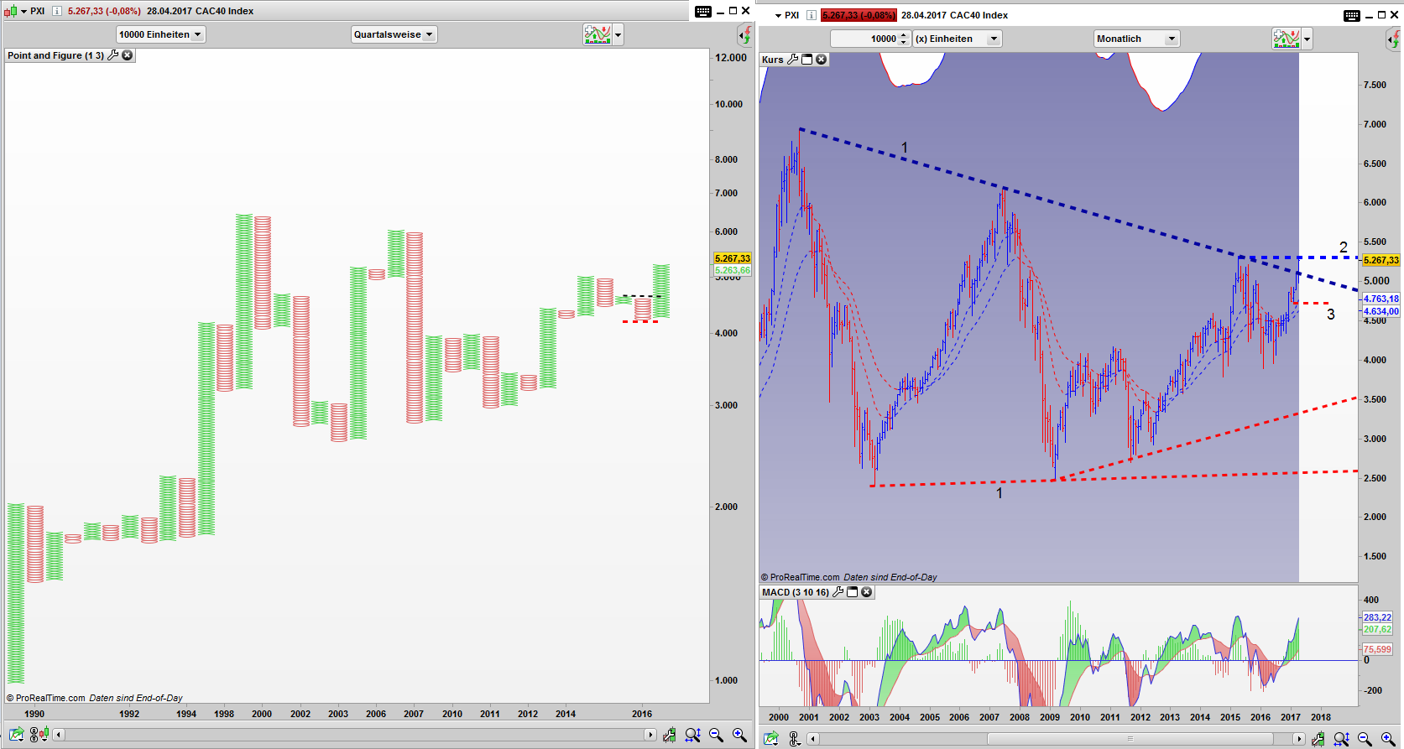This screenshot has width=1404, height=749.
Task: Show instrument info icon in right window
Action: 811,15
